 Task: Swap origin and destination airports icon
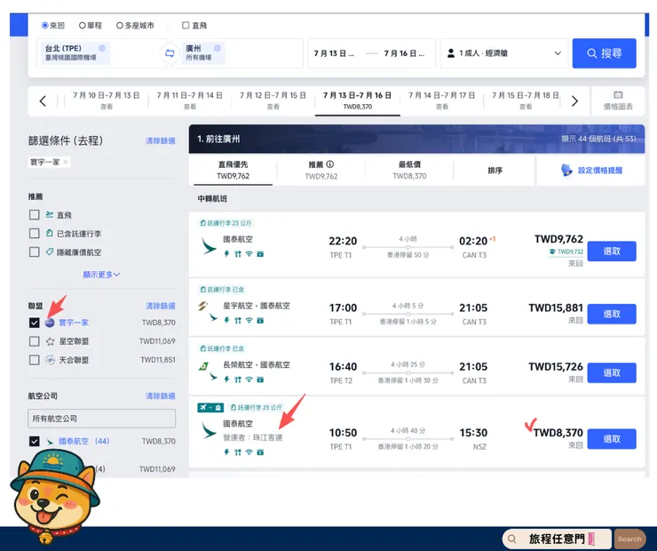(170, 53)
